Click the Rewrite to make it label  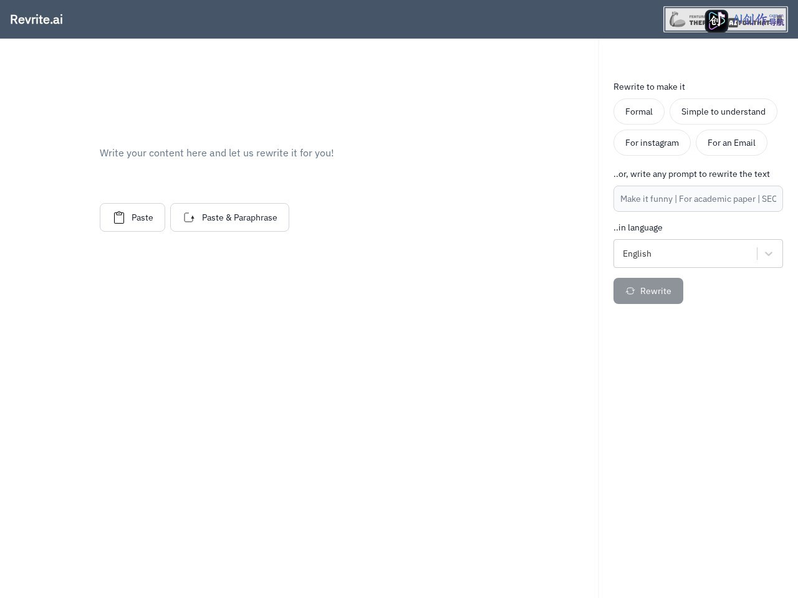(x=649, y=87)
